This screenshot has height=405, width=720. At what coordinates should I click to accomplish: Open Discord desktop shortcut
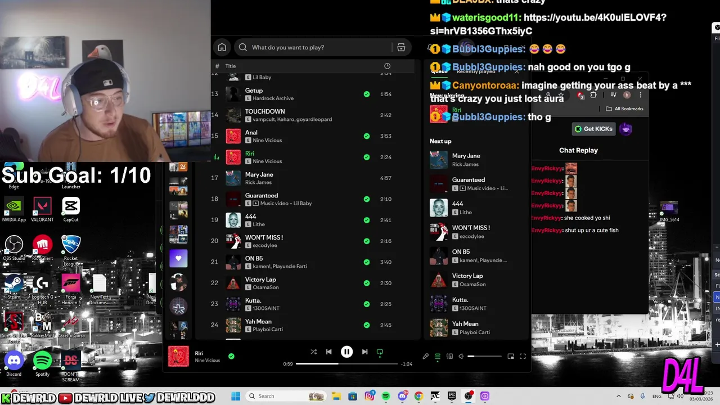pyautogui.click(x=14, y=364)
